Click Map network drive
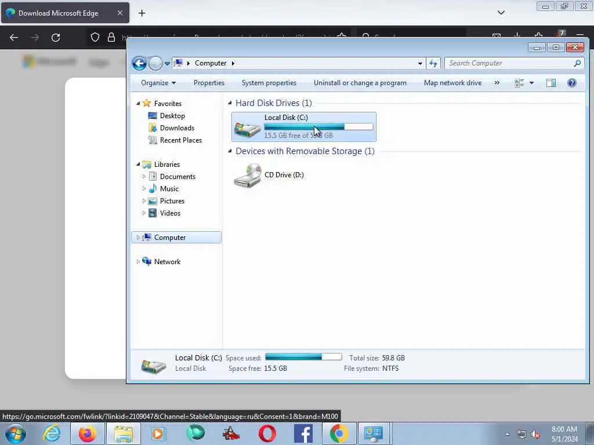 pyautogui.click(x=452, y=83)
